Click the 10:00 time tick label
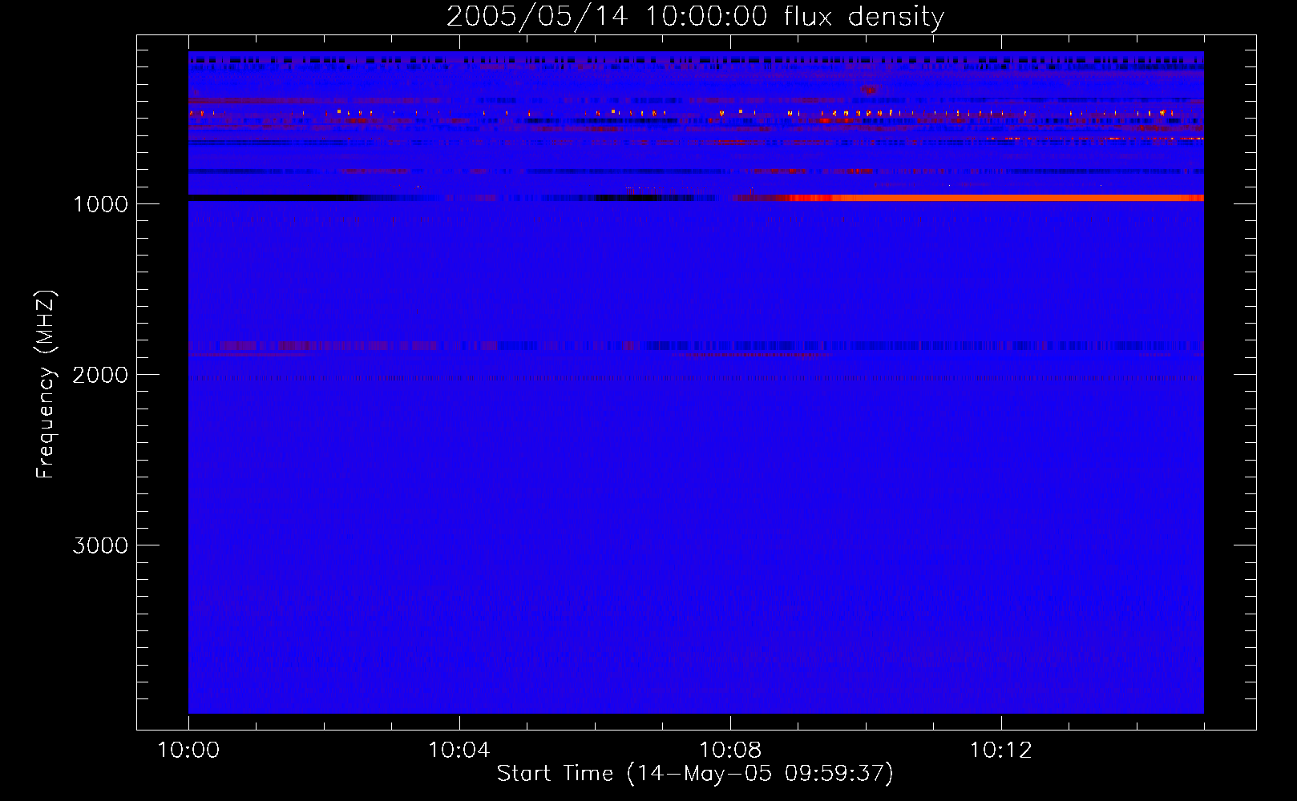Viewport: 1297px width, 801px height. pos(188,751)
